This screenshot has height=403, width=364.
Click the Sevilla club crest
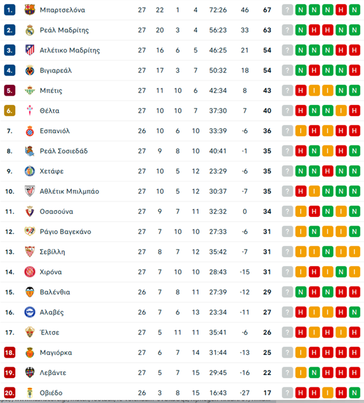point(30,252)
